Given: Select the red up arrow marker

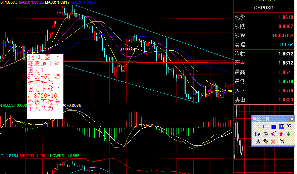Looking at the screenshot, I should coord(281,134).
